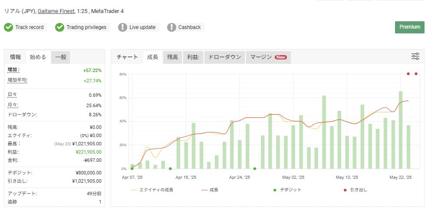Click the Trading privileges green check icon
This screenshot has width=428, height=210.
point(59,27)
